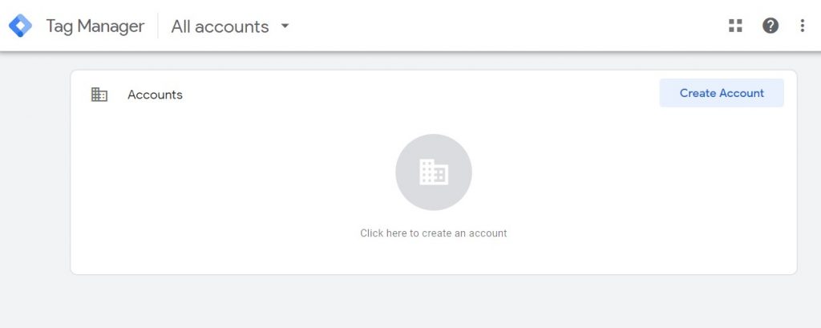Click the word 'Create' on the Create Account button
This screenshot has height=328, width=821.
click(x=698, y=93)
